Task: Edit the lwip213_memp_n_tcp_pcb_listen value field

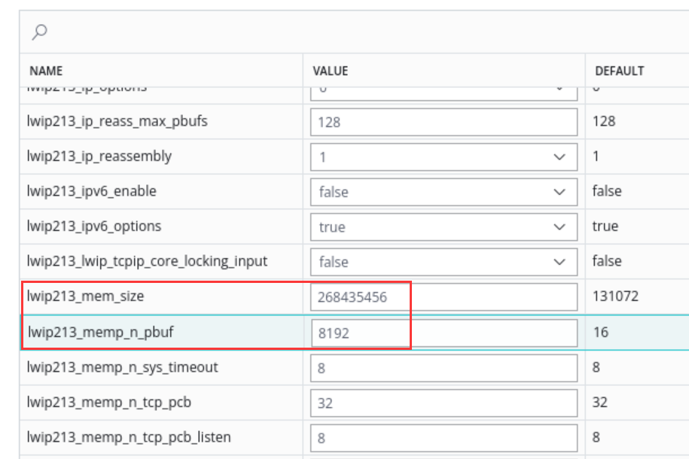Action: [x=444, y=438]
